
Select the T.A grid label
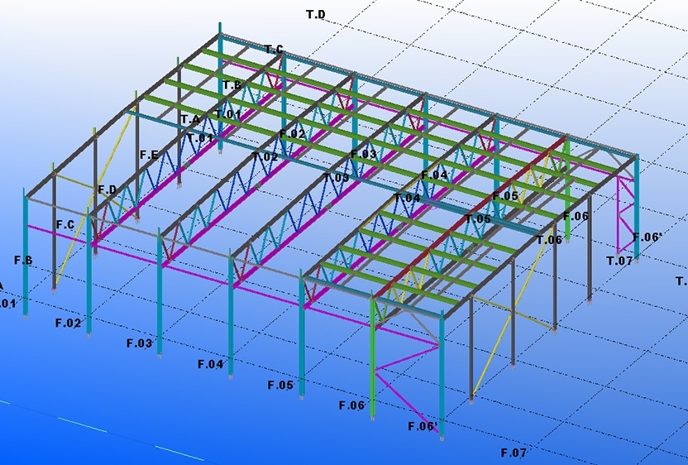click(x=190, y=120)
